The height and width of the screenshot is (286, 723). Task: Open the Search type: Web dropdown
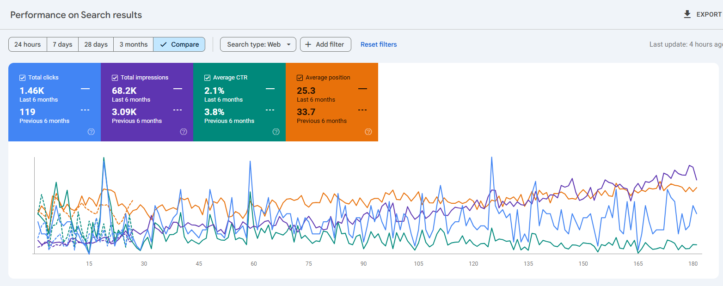coord(258,44)
